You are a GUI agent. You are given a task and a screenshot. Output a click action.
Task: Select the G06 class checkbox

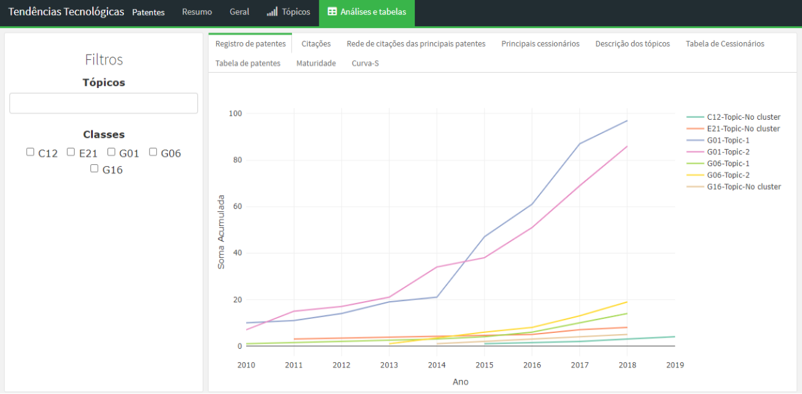tap(153, 152)
